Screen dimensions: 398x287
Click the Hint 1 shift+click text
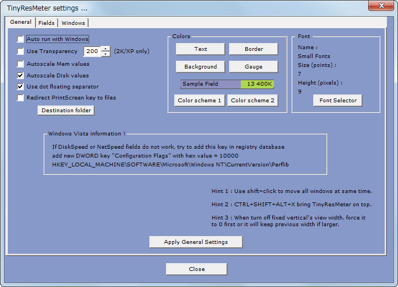(x=292, y=191)
